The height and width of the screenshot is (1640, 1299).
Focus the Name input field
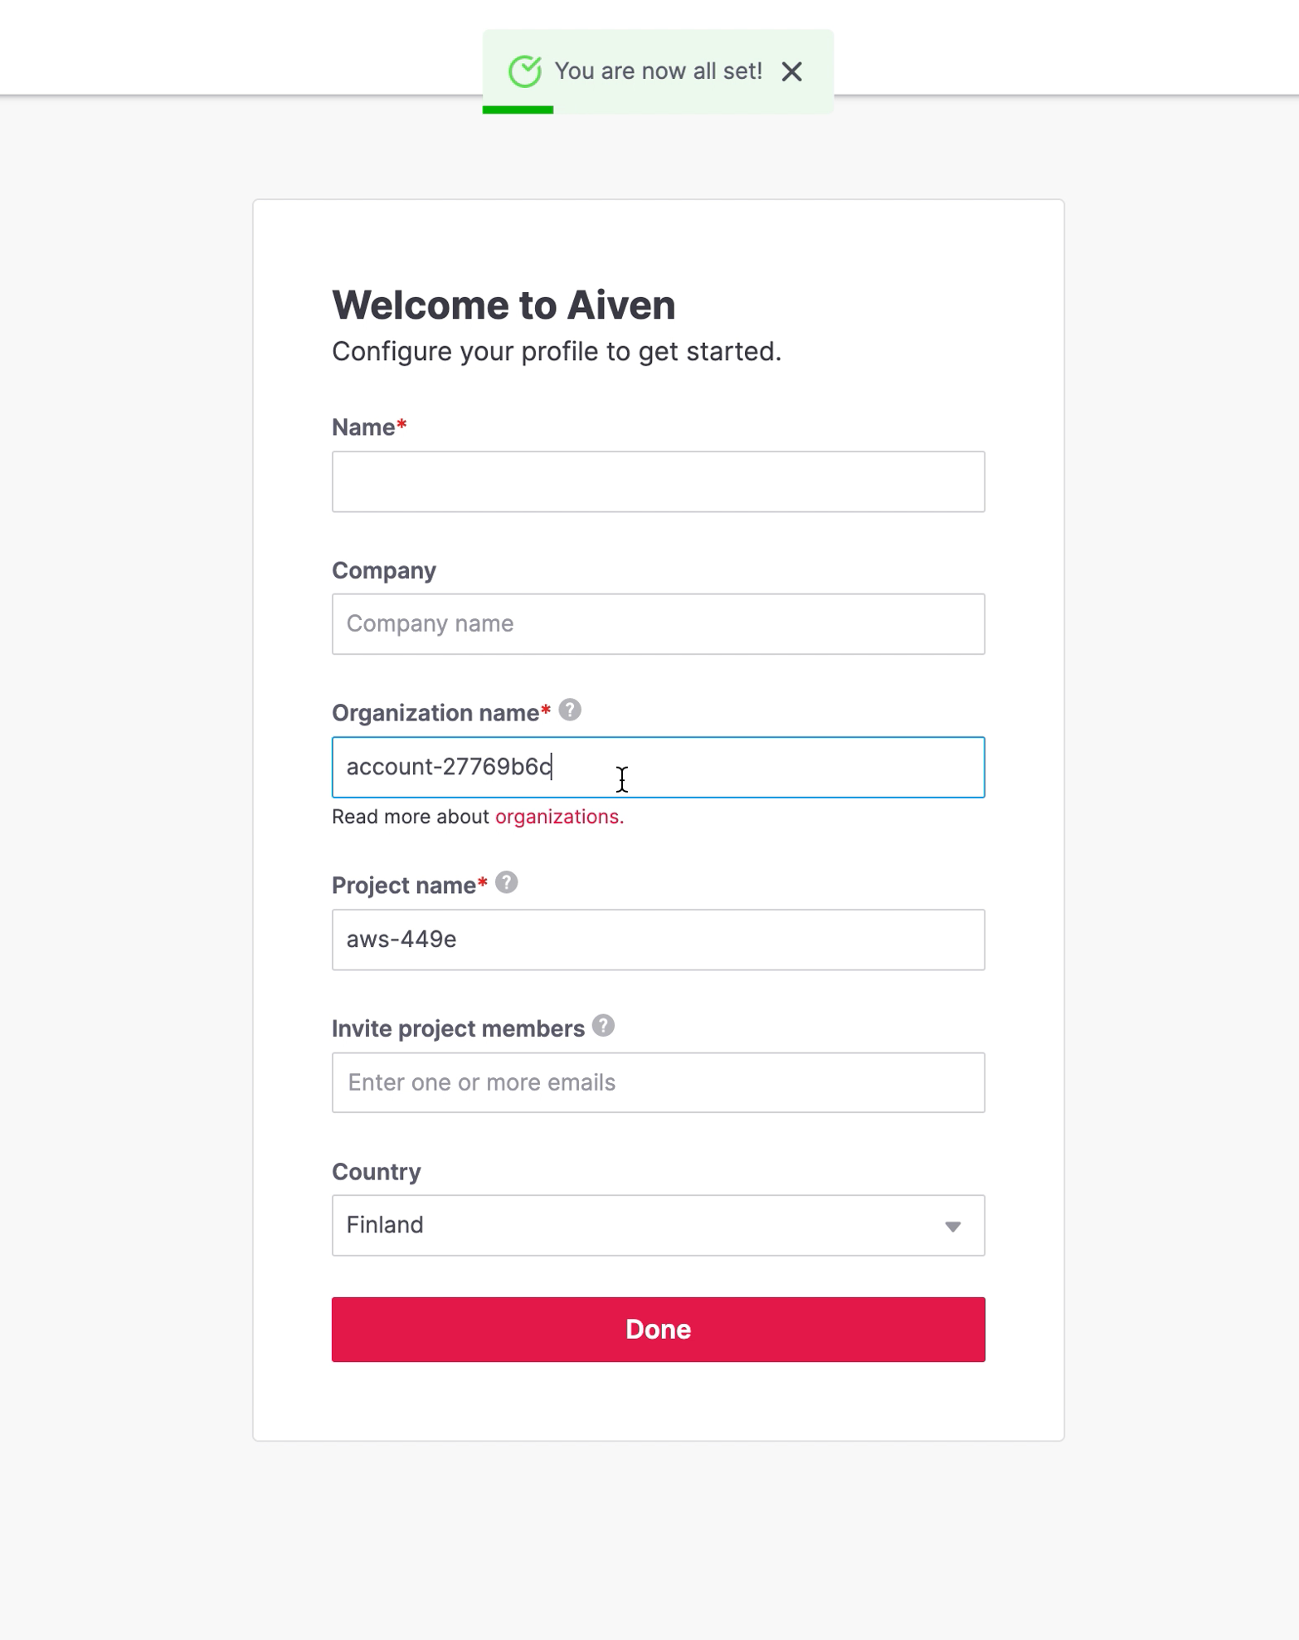coord(658,481)
